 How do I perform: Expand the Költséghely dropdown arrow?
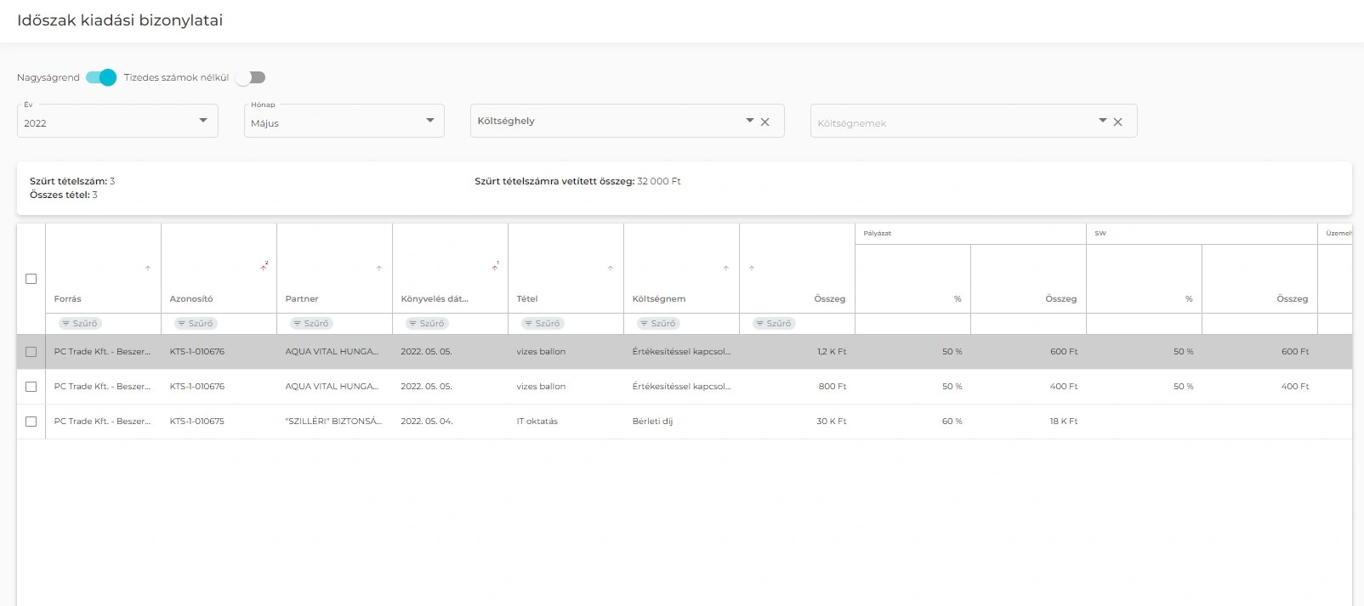(x=749, y=121)
